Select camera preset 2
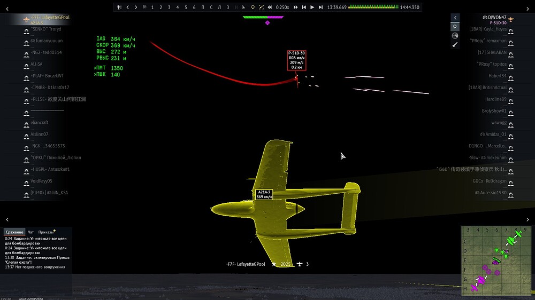This screenshot has height=300, width=535. [160, 7]
